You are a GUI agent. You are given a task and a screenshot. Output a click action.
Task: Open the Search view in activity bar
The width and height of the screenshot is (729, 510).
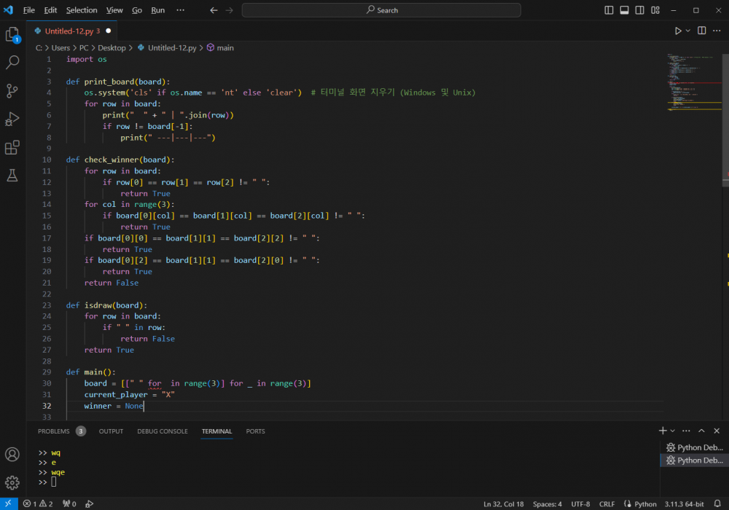pos(12,62)
